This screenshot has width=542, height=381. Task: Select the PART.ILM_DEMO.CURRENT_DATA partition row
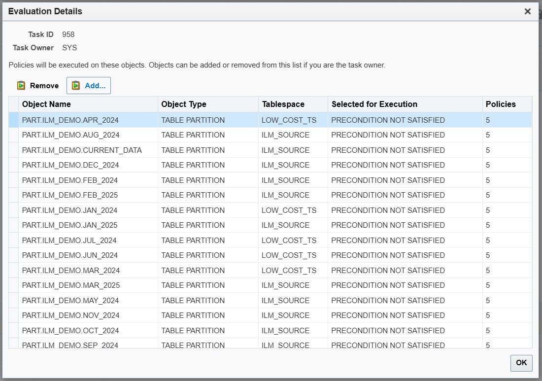click(82, 150)
